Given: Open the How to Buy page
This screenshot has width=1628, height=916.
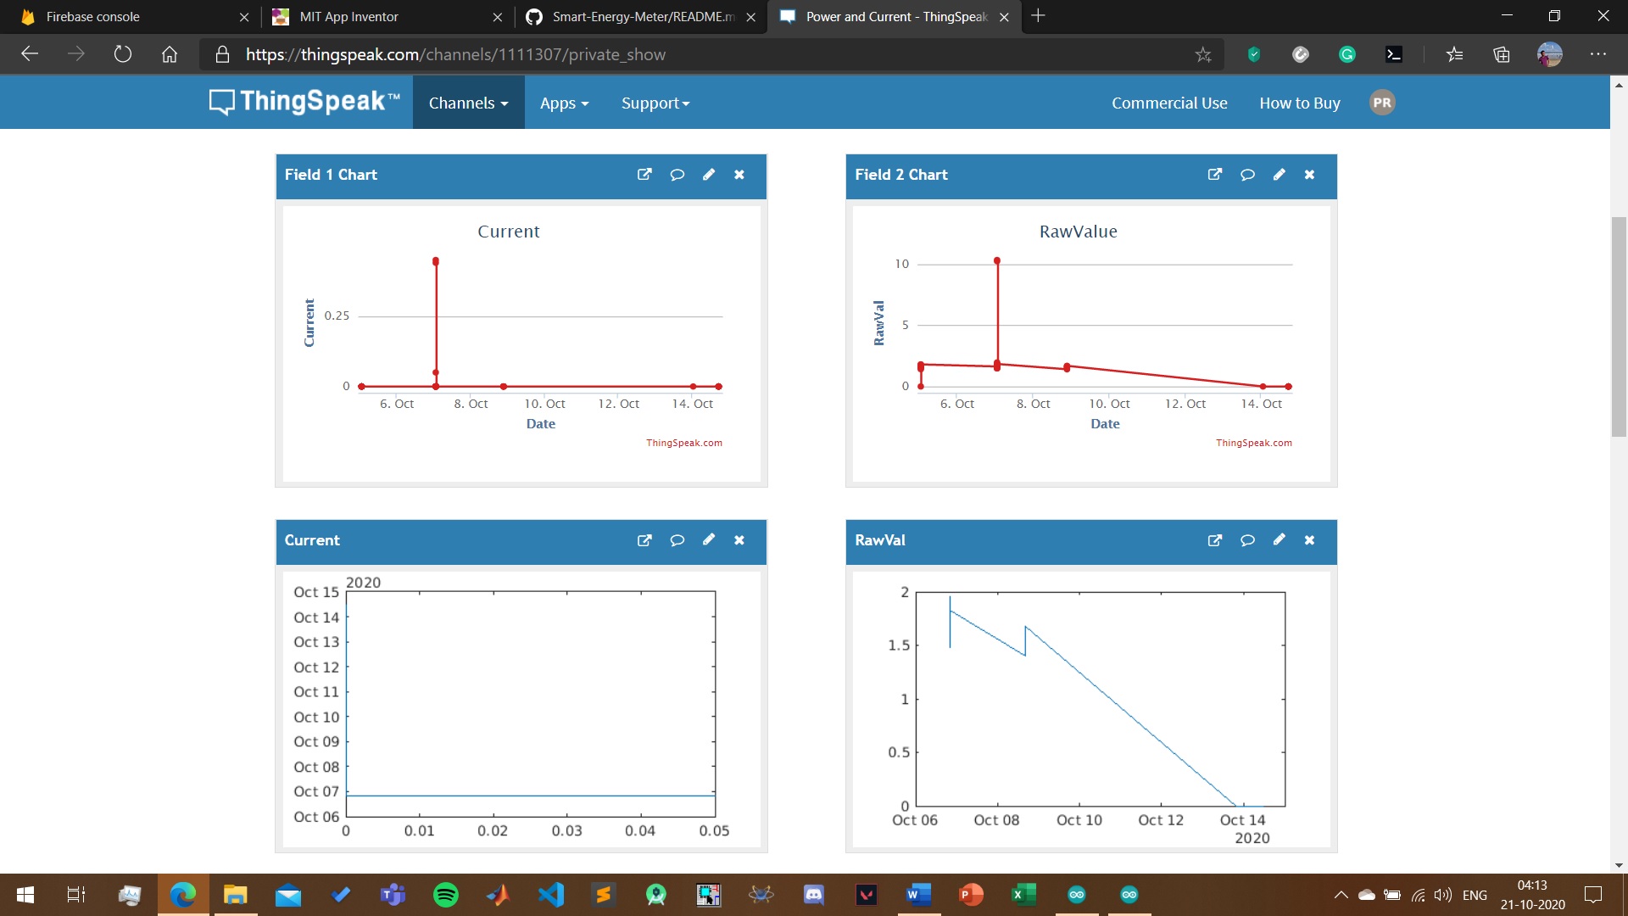Looking at the screenshot, I should pyautogui.click(x=1299, y=103).
